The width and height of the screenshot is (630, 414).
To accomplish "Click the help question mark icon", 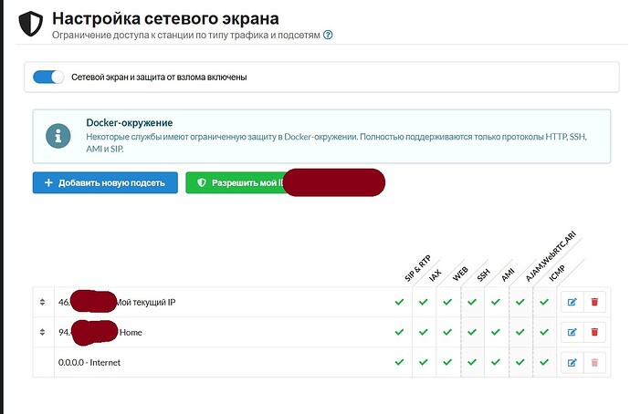I will pyautogui.click(x=328, y=35).
